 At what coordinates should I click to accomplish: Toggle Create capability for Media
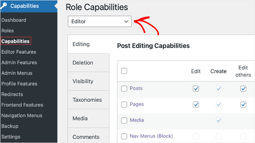coord(219,120)
